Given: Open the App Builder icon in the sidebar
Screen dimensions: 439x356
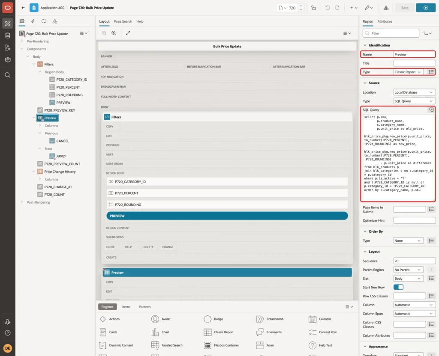Looking at the screenshot, I should (8, 24).
